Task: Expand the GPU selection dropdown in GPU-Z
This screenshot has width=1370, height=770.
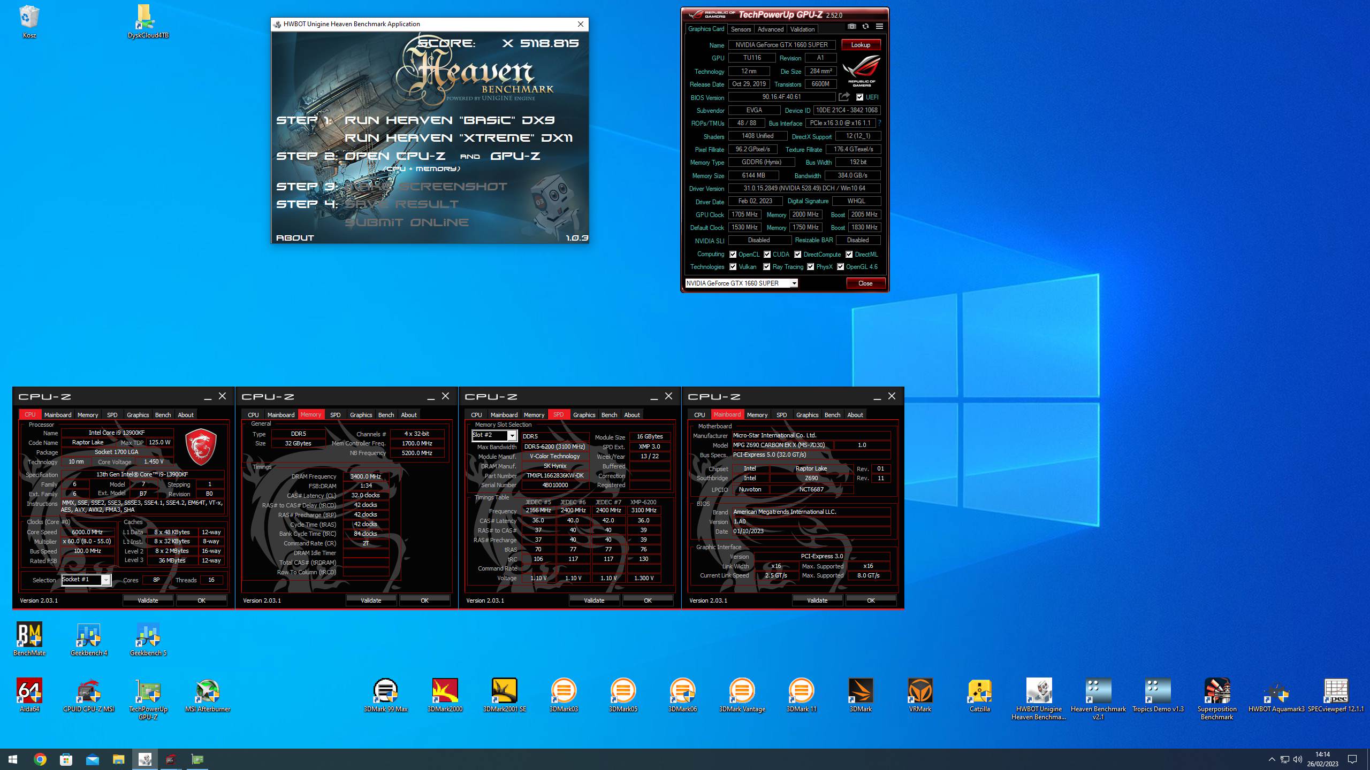Action: pyautogui.click(x=794, y=283)
